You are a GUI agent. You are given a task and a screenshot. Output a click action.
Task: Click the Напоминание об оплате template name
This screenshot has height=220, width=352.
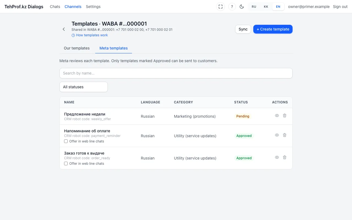(87, 131)
